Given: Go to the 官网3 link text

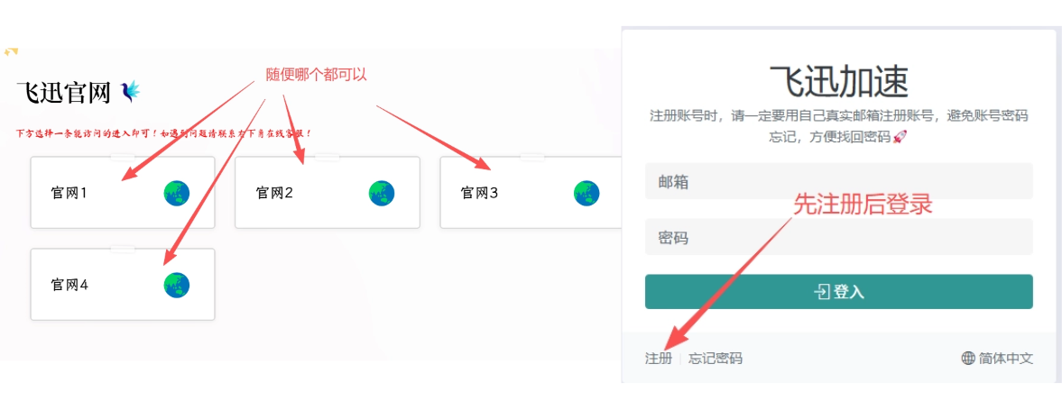Looking at the screenshot, I should point(479,193).
